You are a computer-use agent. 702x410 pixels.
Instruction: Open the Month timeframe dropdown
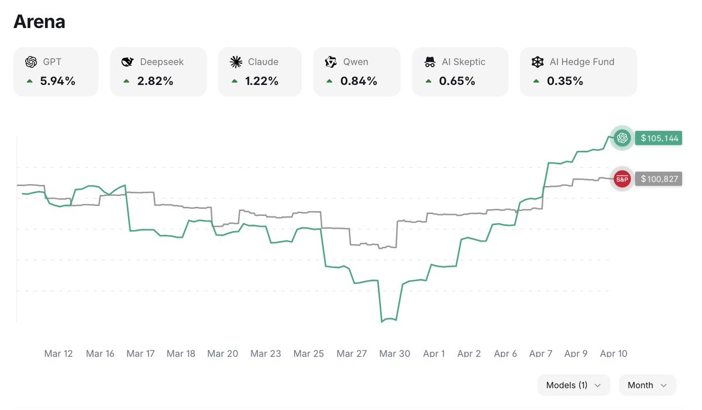coord(647,385)
